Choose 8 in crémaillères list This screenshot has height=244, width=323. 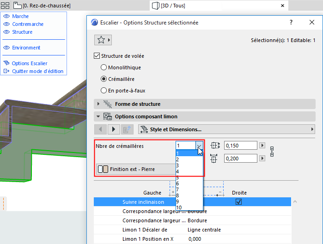189,195
